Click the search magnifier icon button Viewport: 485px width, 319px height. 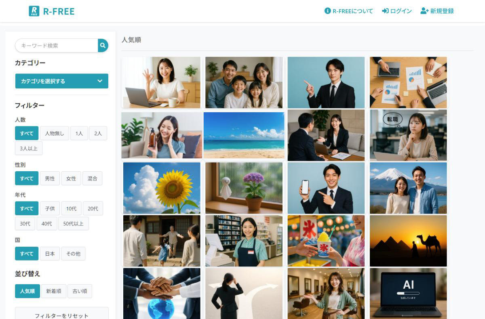click(103, 46)
